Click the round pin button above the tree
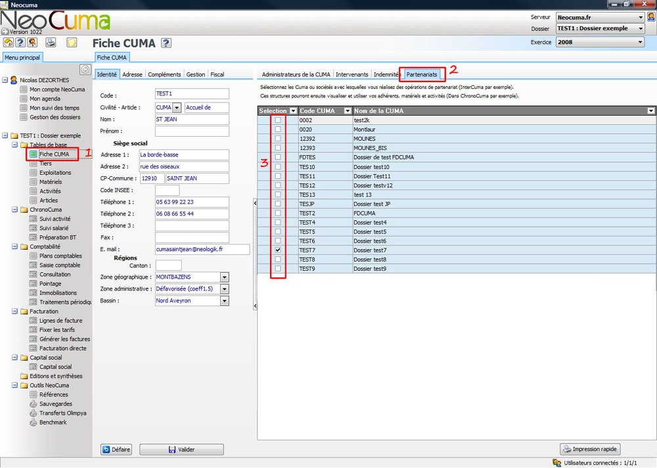 [85, 69]
